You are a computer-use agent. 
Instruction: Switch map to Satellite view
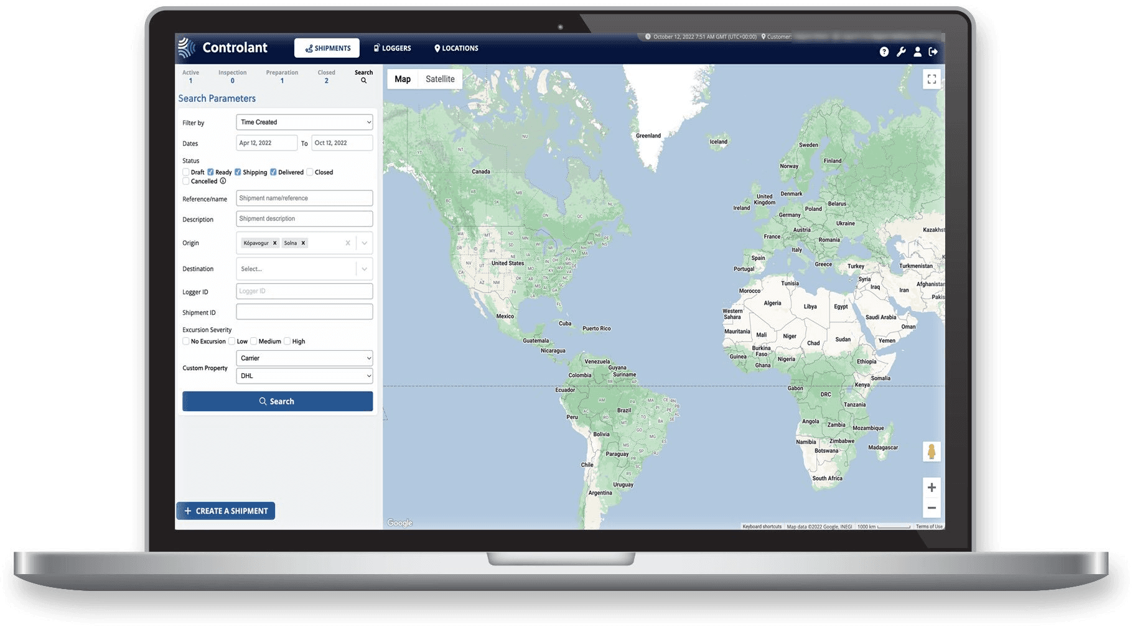tap(440, 79)
